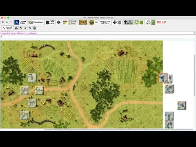The height and width of the screenshot is (147, 196).
Task: Click the red-roofed farmhouse near top right
Action: [x=121, y=53]
